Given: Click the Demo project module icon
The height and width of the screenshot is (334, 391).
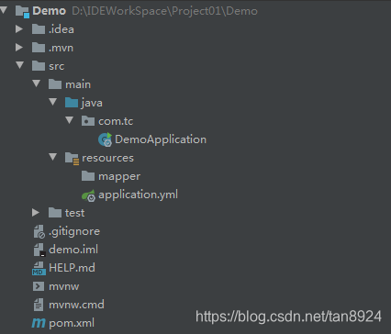Looking at the screenshot, I should pyautogui.click(x=22, y=11).
